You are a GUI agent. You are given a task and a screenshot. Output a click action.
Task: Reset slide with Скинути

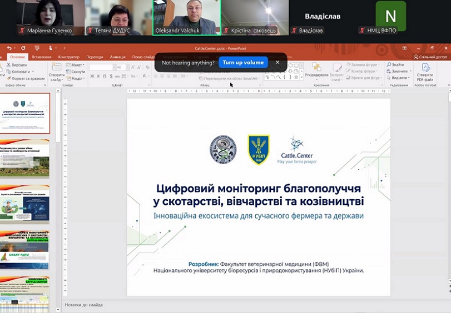pyautogui.click(x=76, y=72)
